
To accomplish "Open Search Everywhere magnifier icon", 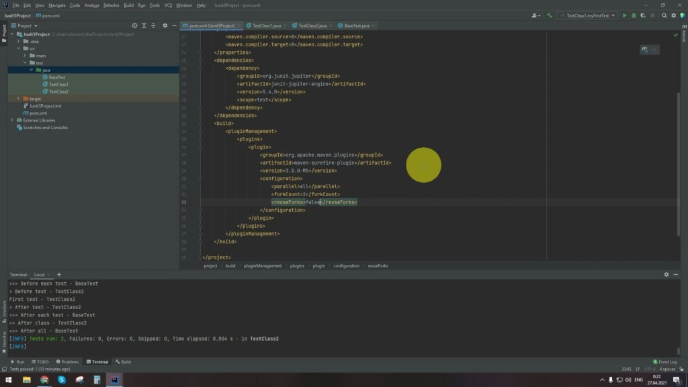I will coord(664,15).
